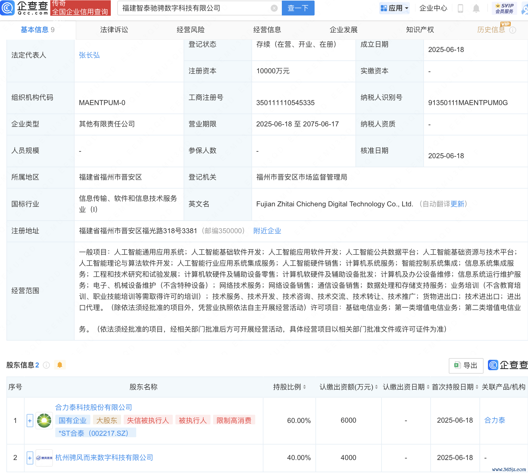The image size is (528, 474).
Task: Switch to 经营风险 tab
Action: click(191, 30)
